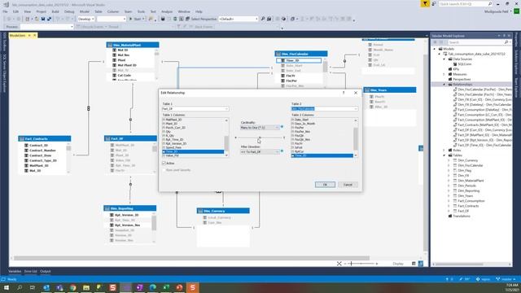Select Fact_Contracts table in explorer tree
The width and height of the screenshot is (521, 293).
pos(468,206)
